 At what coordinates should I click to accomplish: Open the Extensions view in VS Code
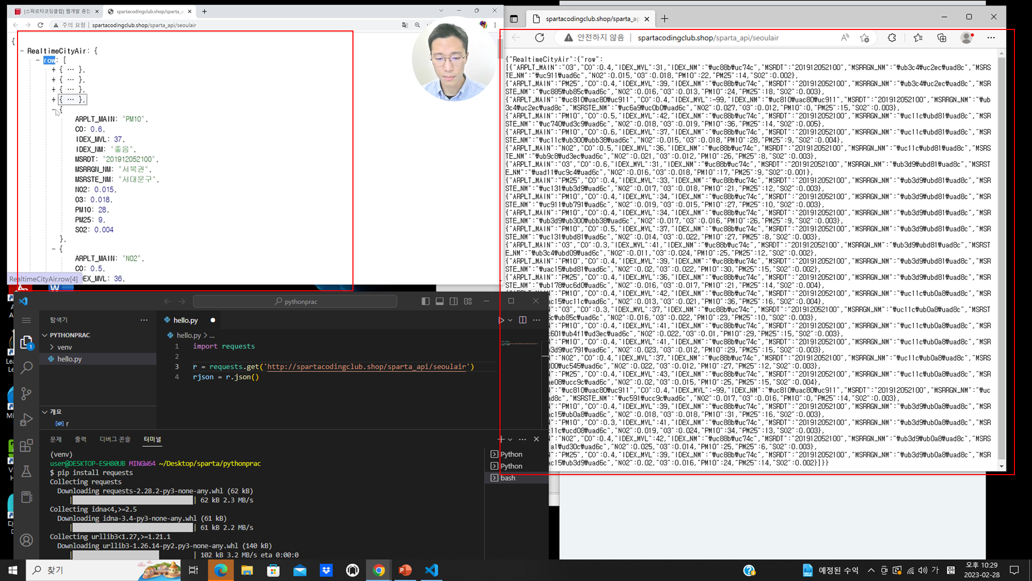[26, 445]
